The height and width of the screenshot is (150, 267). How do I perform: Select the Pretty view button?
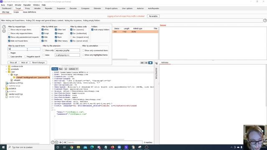[55, 69]
